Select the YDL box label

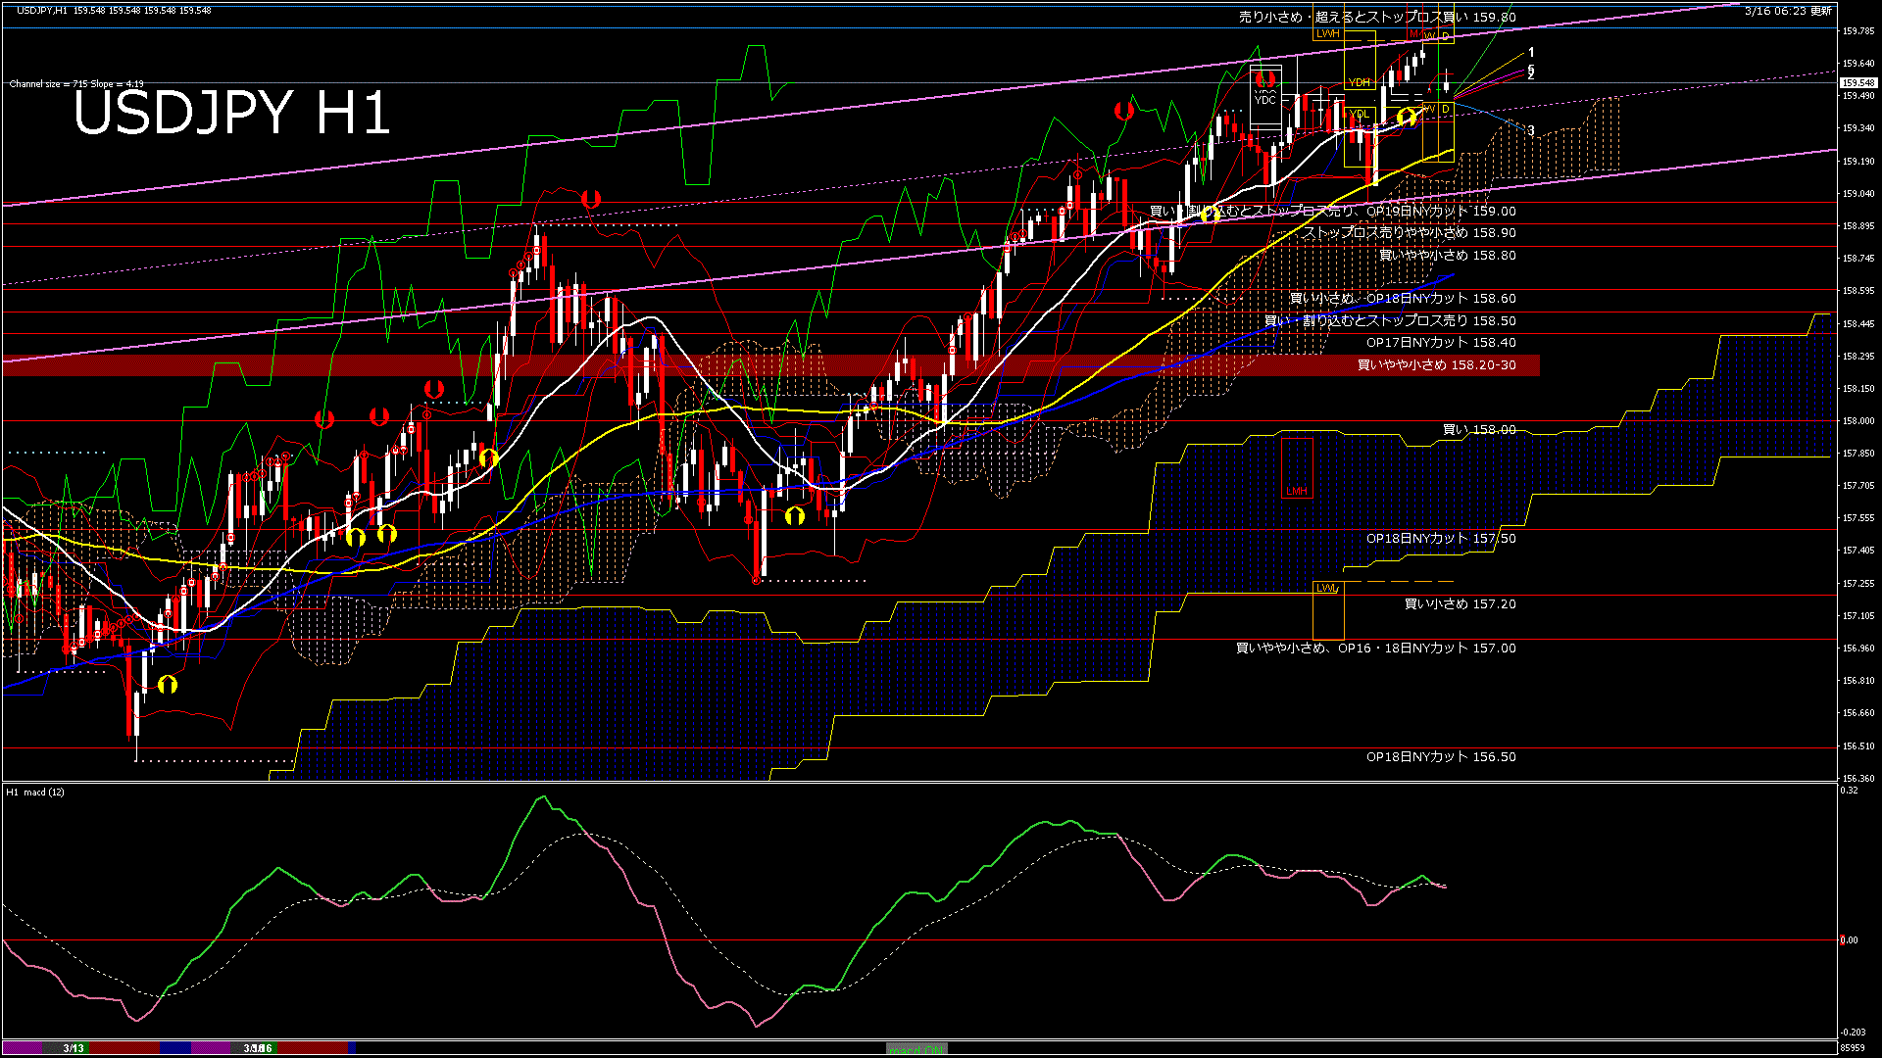[1359, 114]
